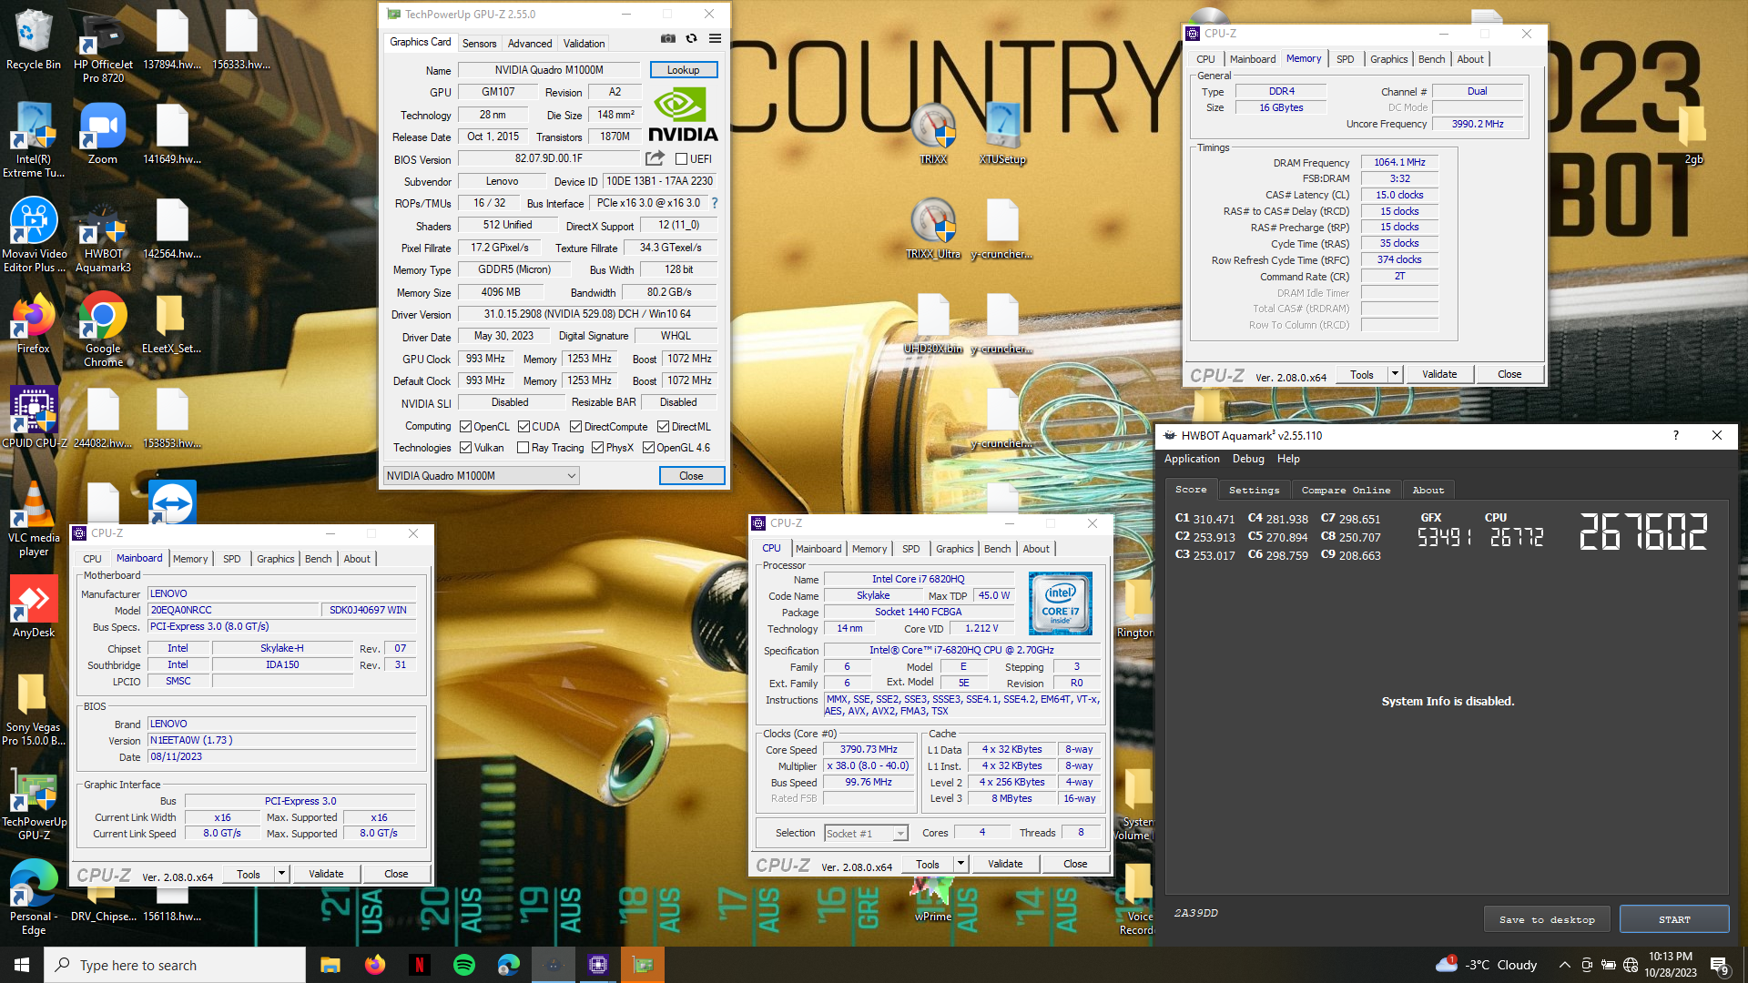
Task: Open the CPUID CPU-Z desktop shortcut
Action: click(34, 417)
